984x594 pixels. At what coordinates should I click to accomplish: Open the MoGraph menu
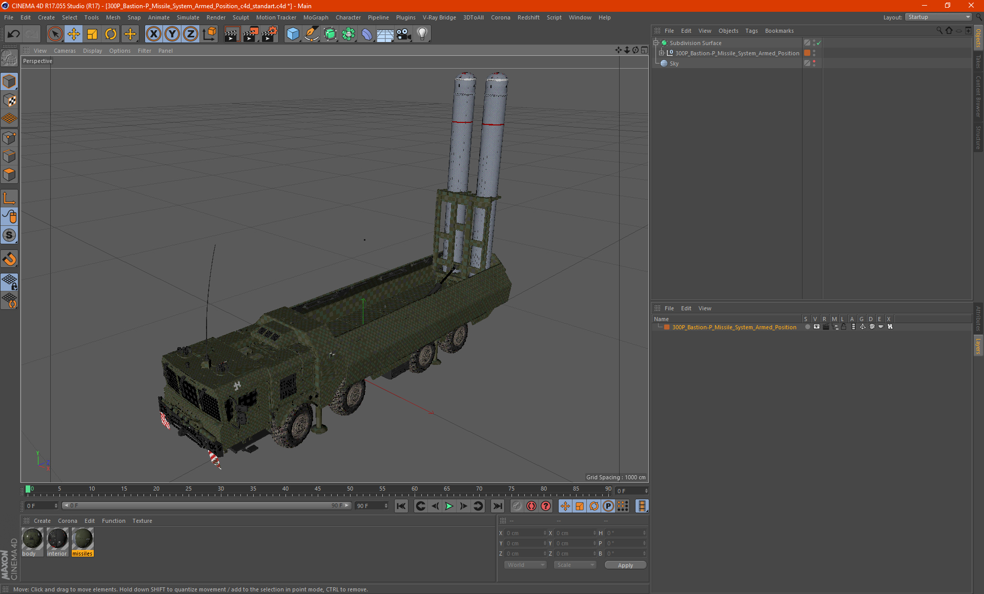315,17
